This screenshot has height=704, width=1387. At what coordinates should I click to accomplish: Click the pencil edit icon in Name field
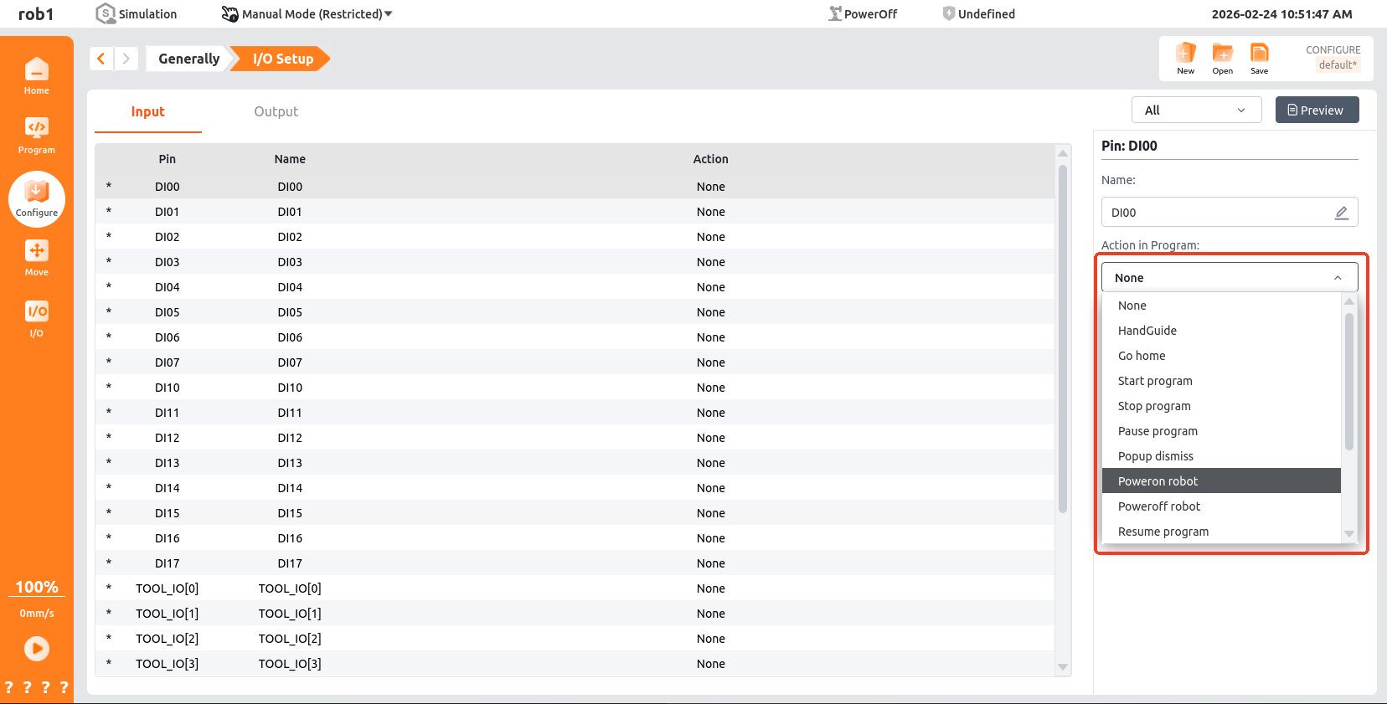[1341, 213]
